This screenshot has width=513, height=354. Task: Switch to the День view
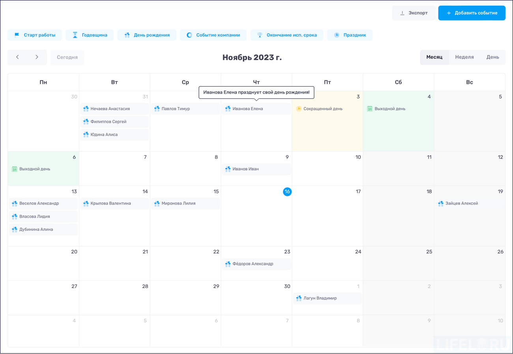click(492, 57)
